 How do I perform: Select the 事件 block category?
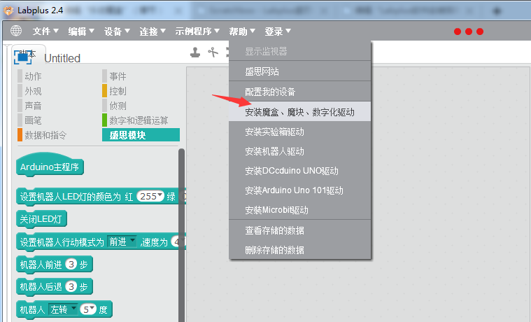(x=115, y=76)
